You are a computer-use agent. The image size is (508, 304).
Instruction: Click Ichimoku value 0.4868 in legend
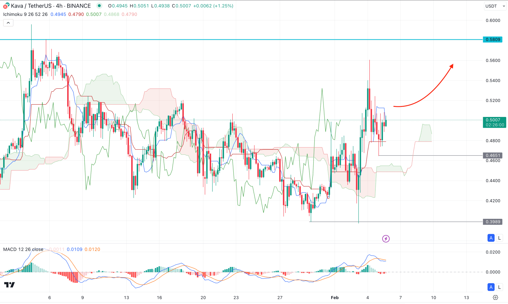(x=111, y=14)
